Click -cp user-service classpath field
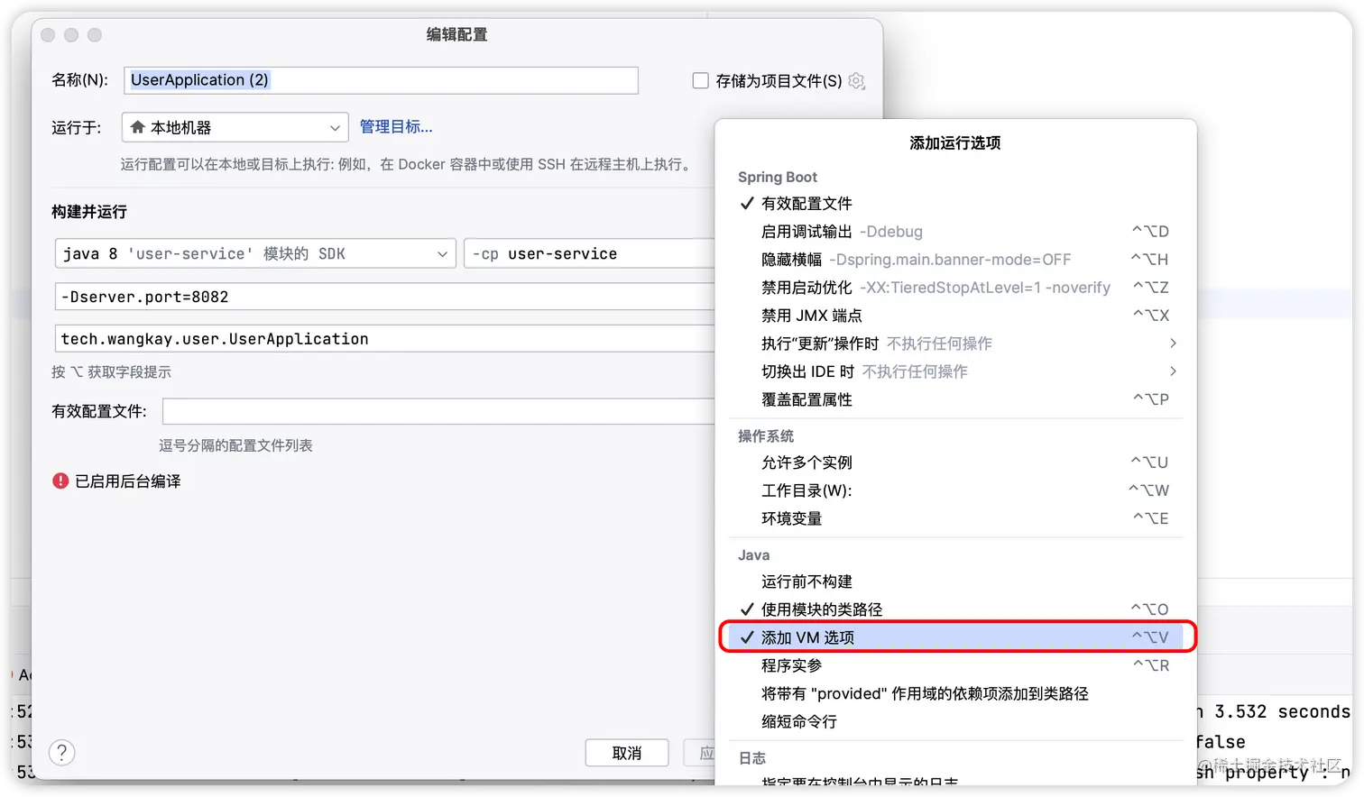This screenshot has height=797, width=1364. coord(590,254)
